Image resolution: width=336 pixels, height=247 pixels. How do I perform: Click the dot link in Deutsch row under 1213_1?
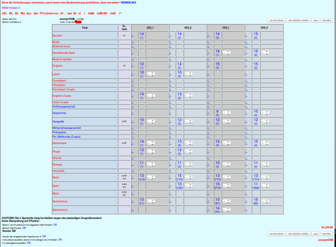click(x=133, y=36)
